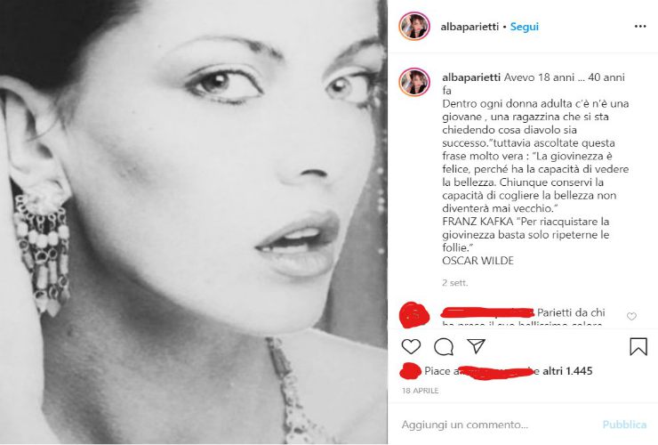The width and height of the screenshot is (658, 445).
Task: Open albaparietti profile picture in header
Action: pyautogui.click(x=414, y=26)
